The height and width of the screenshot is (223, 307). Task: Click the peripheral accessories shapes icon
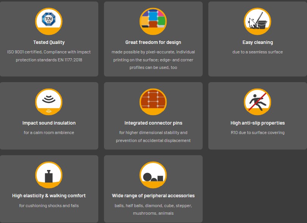pyautogui.click(x=153, y=175)
